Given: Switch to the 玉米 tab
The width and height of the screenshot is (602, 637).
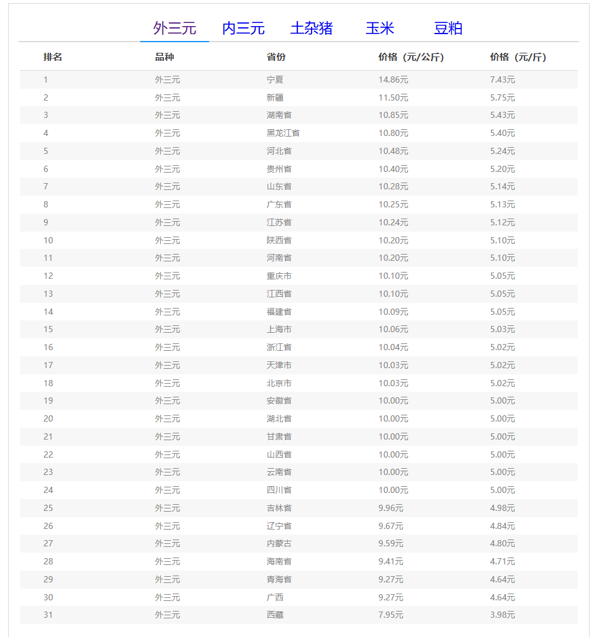Looking at the screenshot, I should click(x=380, y=29).
